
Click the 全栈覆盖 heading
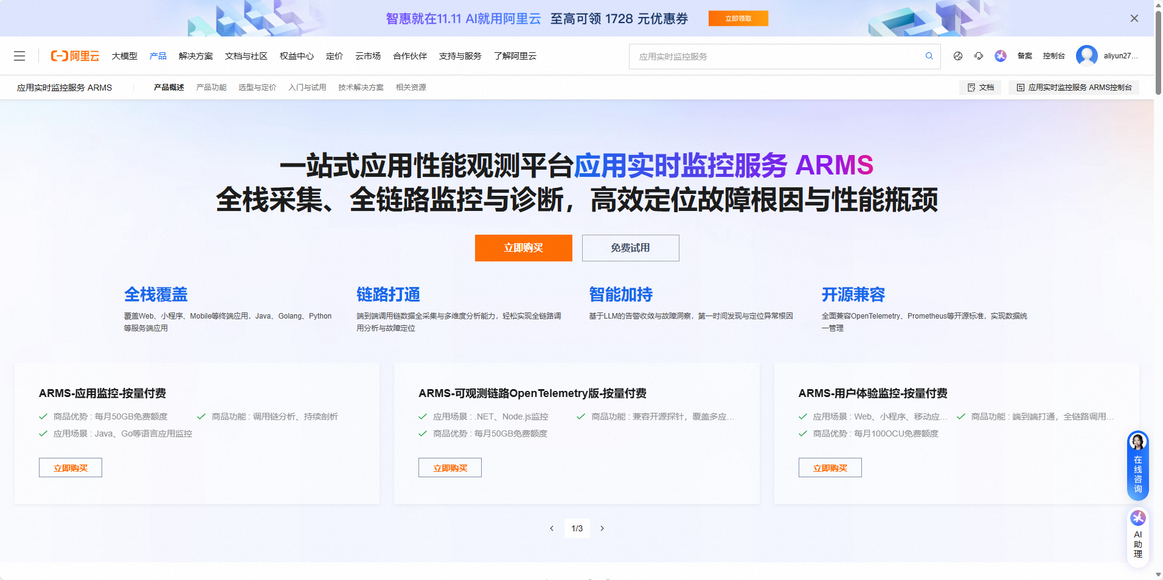pyautogui.click(x=156, y=295)
